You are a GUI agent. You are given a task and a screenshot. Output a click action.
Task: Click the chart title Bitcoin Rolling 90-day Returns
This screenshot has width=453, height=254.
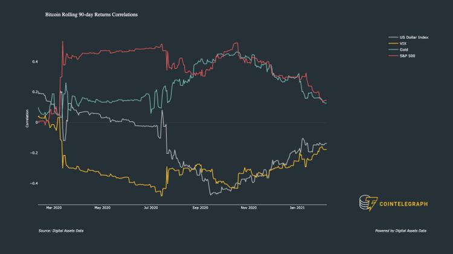click(x=91, y=14)
